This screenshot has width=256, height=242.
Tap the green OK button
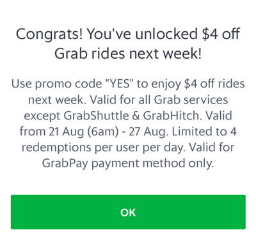128,212
